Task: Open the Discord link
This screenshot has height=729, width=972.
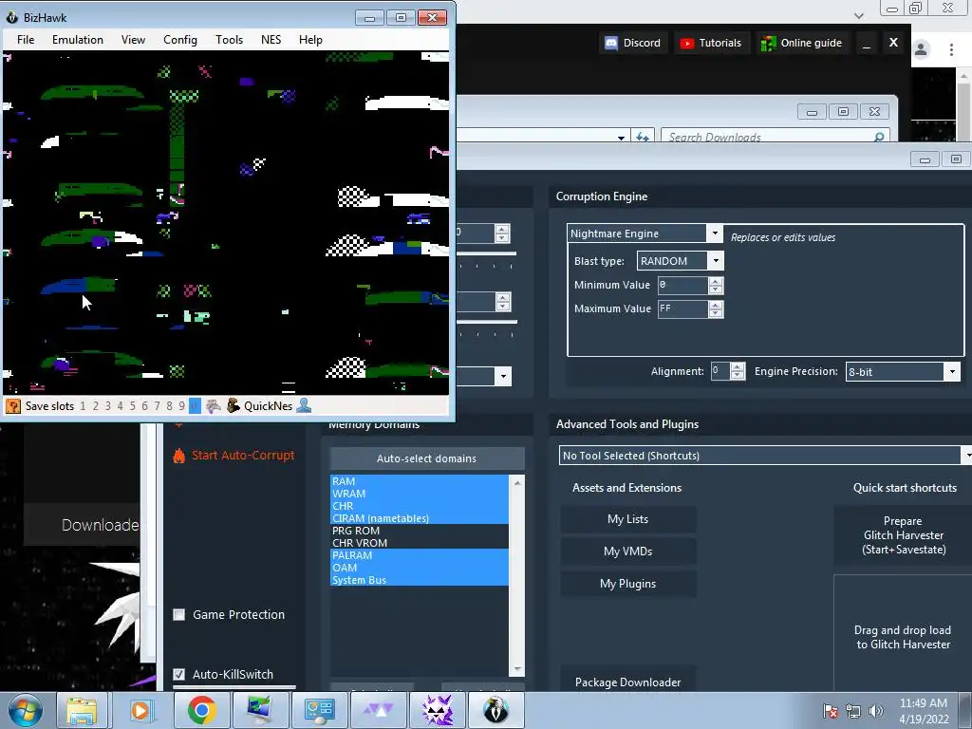Action: click(633, 43)
